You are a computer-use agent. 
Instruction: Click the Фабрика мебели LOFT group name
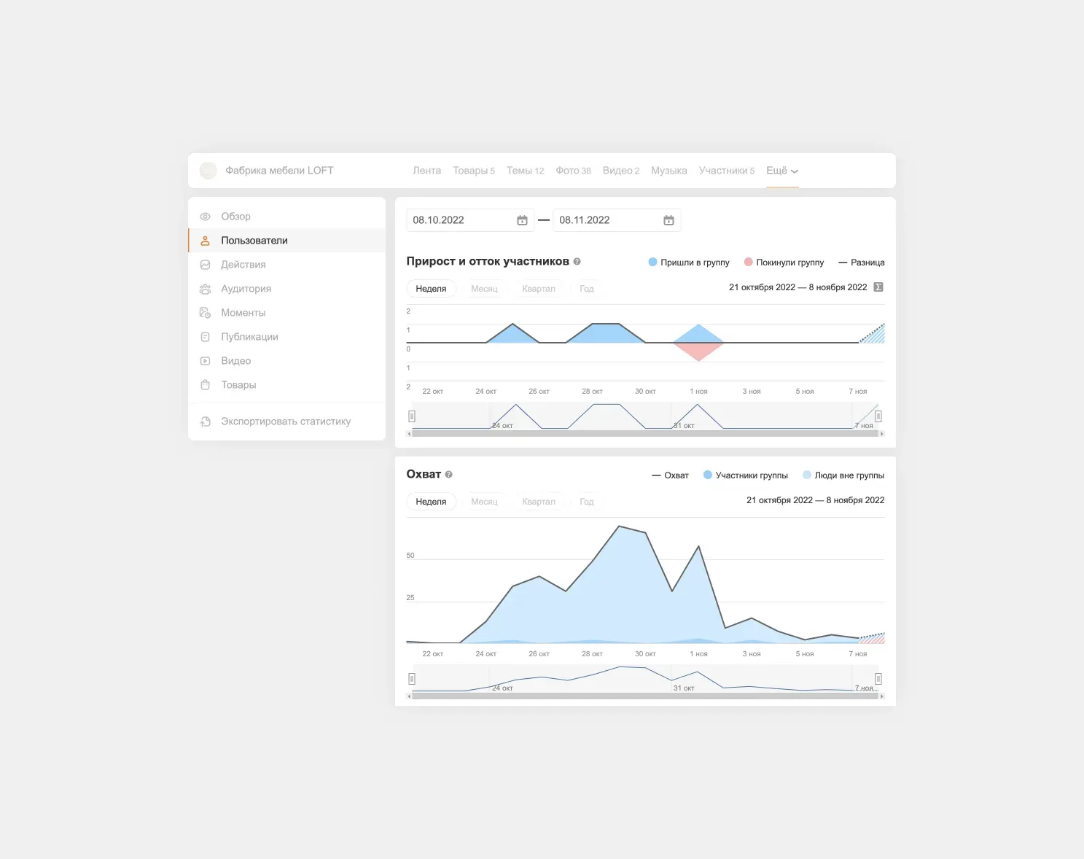(279, 171)
